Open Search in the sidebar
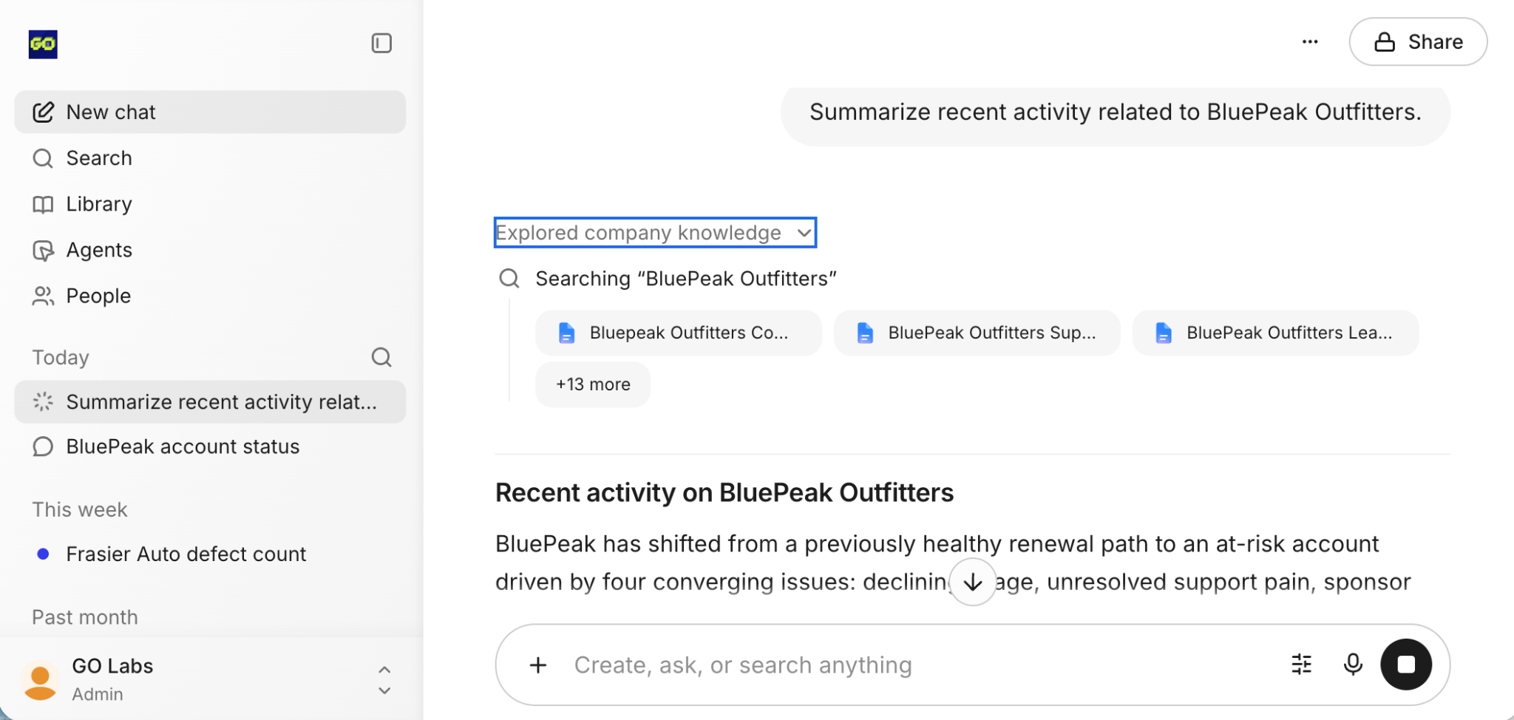 tap(210, 158)
